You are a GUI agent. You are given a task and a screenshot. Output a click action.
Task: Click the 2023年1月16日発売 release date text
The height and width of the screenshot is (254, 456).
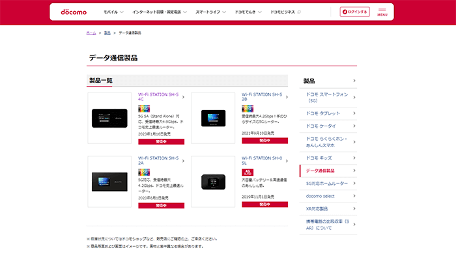154,134
